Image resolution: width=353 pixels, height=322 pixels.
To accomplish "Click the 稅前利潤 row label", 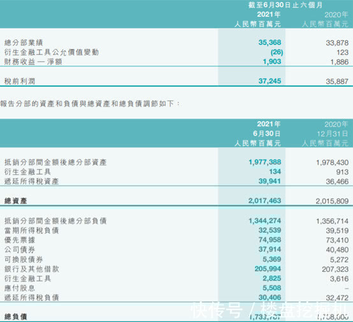I will click(20, 81).
